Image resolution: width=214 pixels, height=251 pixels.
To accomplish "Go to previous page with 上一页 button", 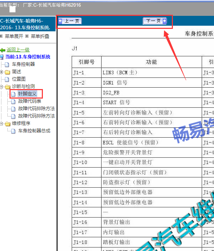I will (x=70, y=21).
